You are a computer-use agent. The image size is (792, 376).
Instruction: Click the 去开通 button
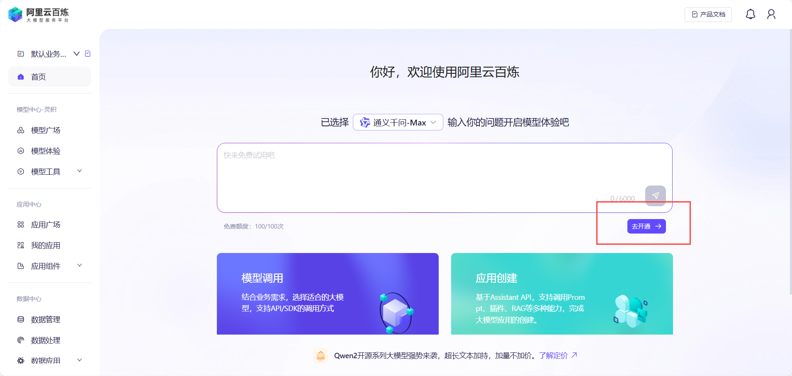(646, 226)
